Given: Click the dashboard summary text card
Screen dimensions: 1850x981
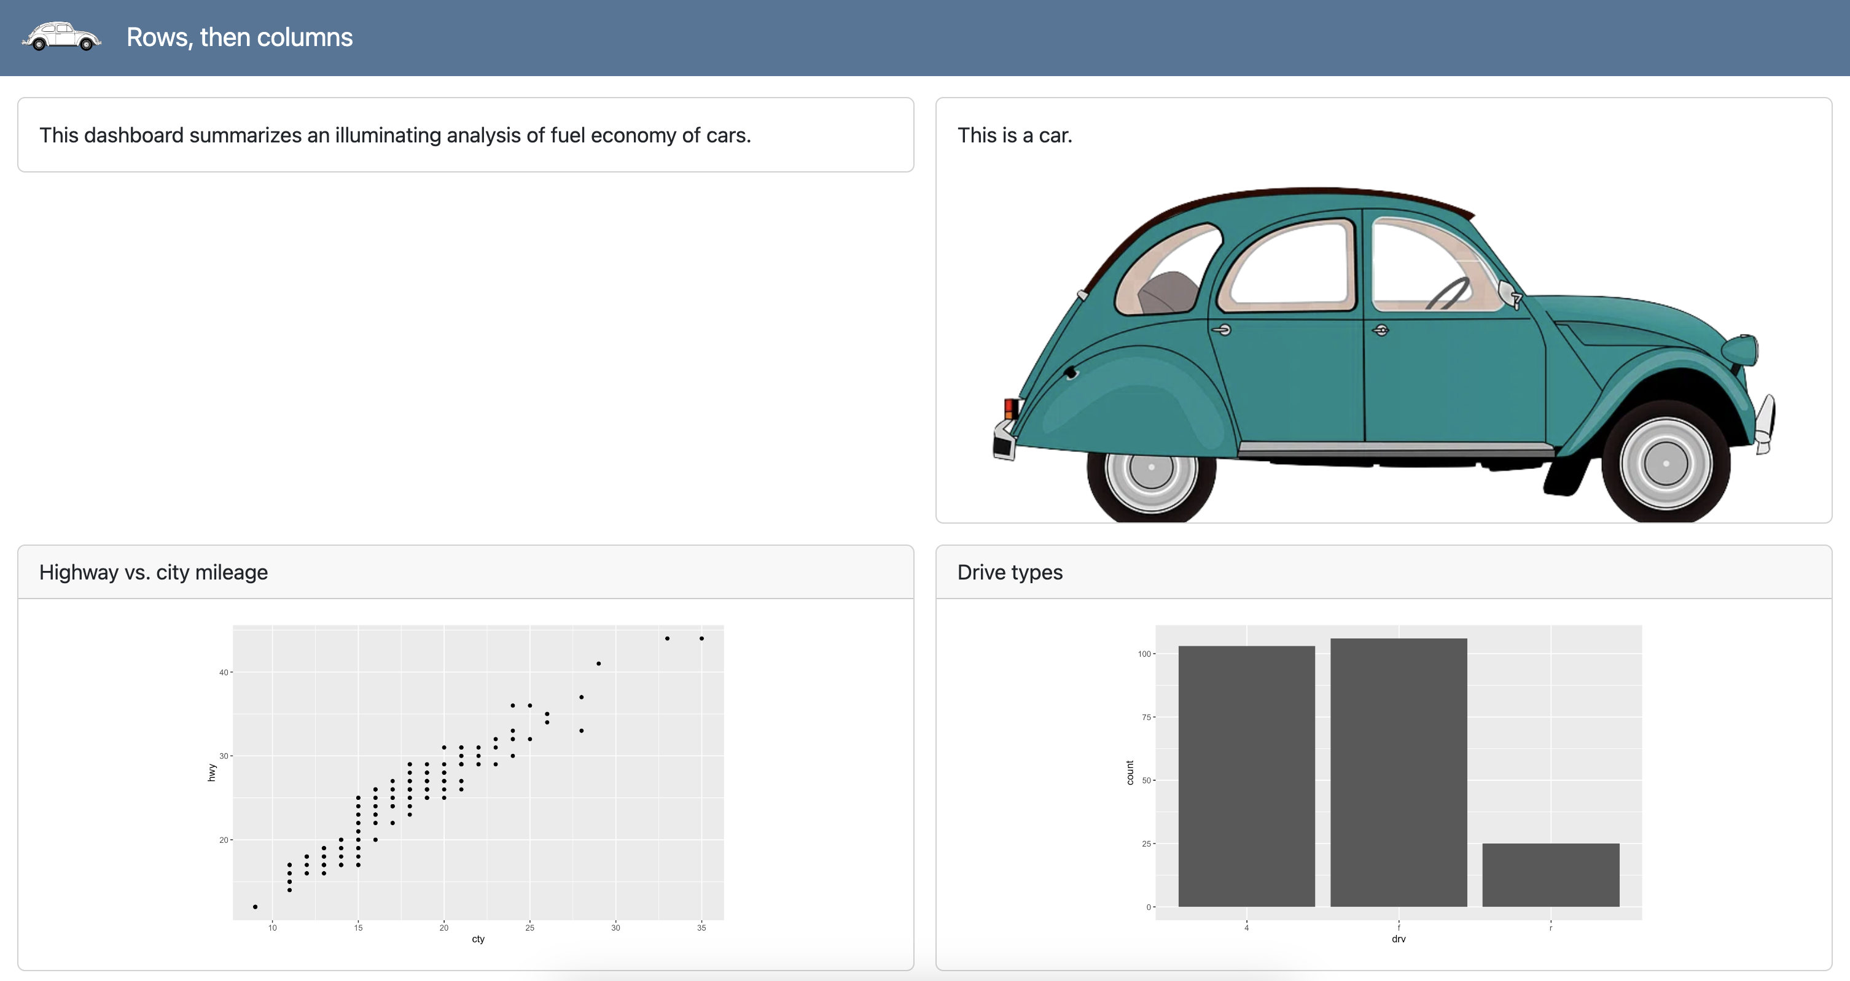Looking at the screenshot, I should pos(394,135).
